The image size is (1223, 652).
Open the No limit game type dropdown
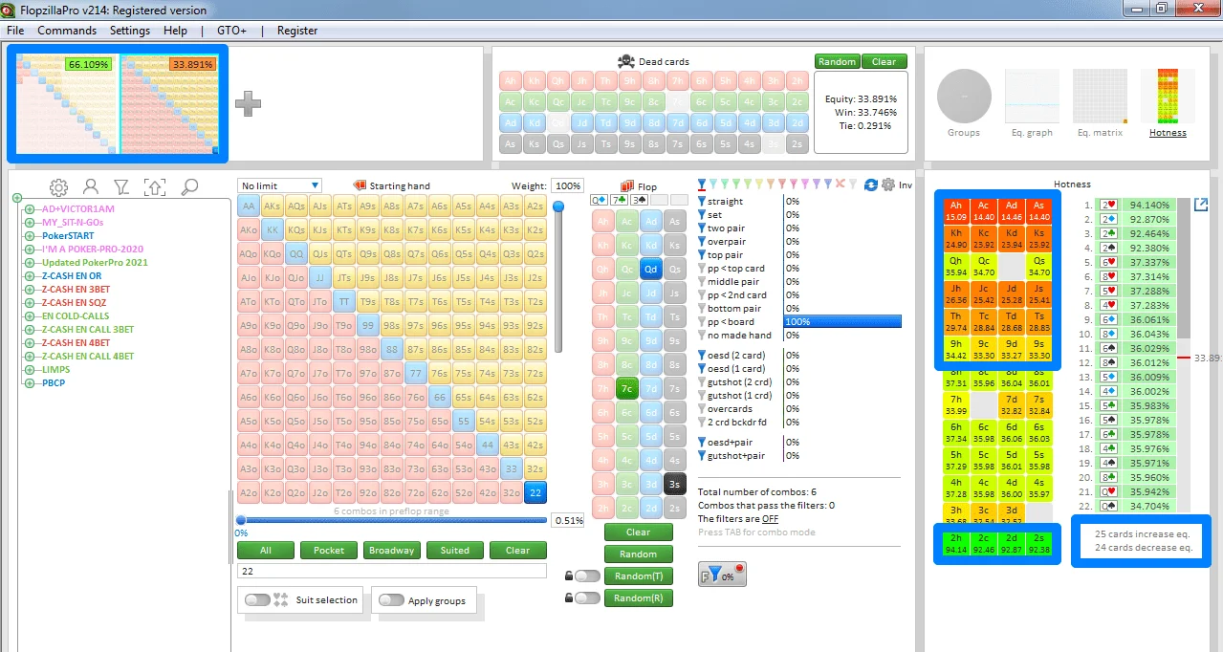pos(280,185)
